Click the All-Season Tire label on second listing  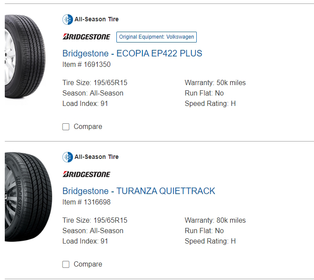coord(96,157)
